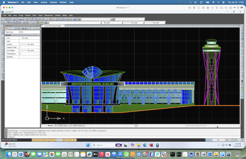Toggle GRID display in status bar
The image size is (246, 159).
pyautogui.click(x=39, y=140)
